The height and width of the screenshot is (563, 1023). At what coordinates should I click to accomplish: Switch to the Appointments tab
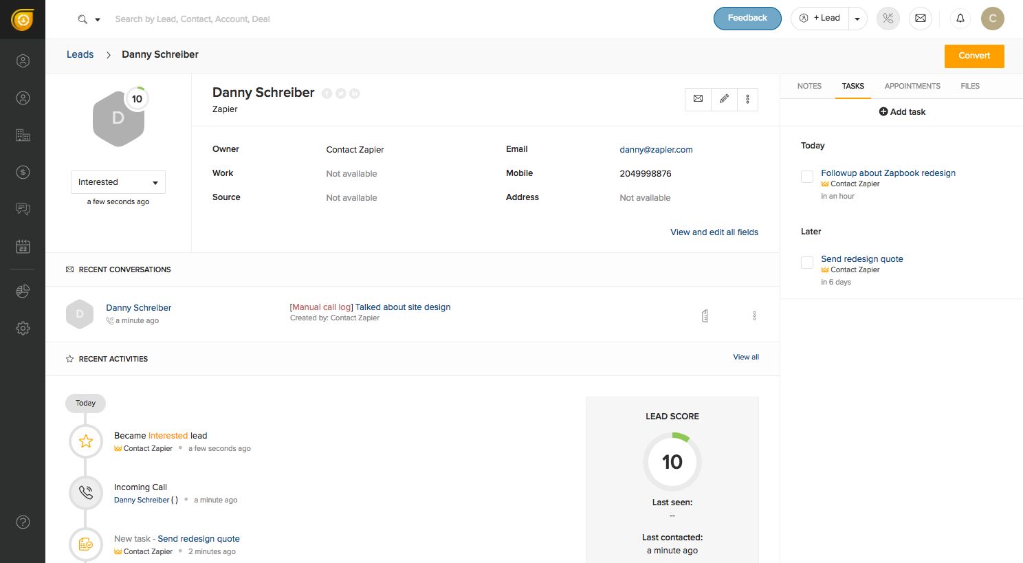coord(912,86)
